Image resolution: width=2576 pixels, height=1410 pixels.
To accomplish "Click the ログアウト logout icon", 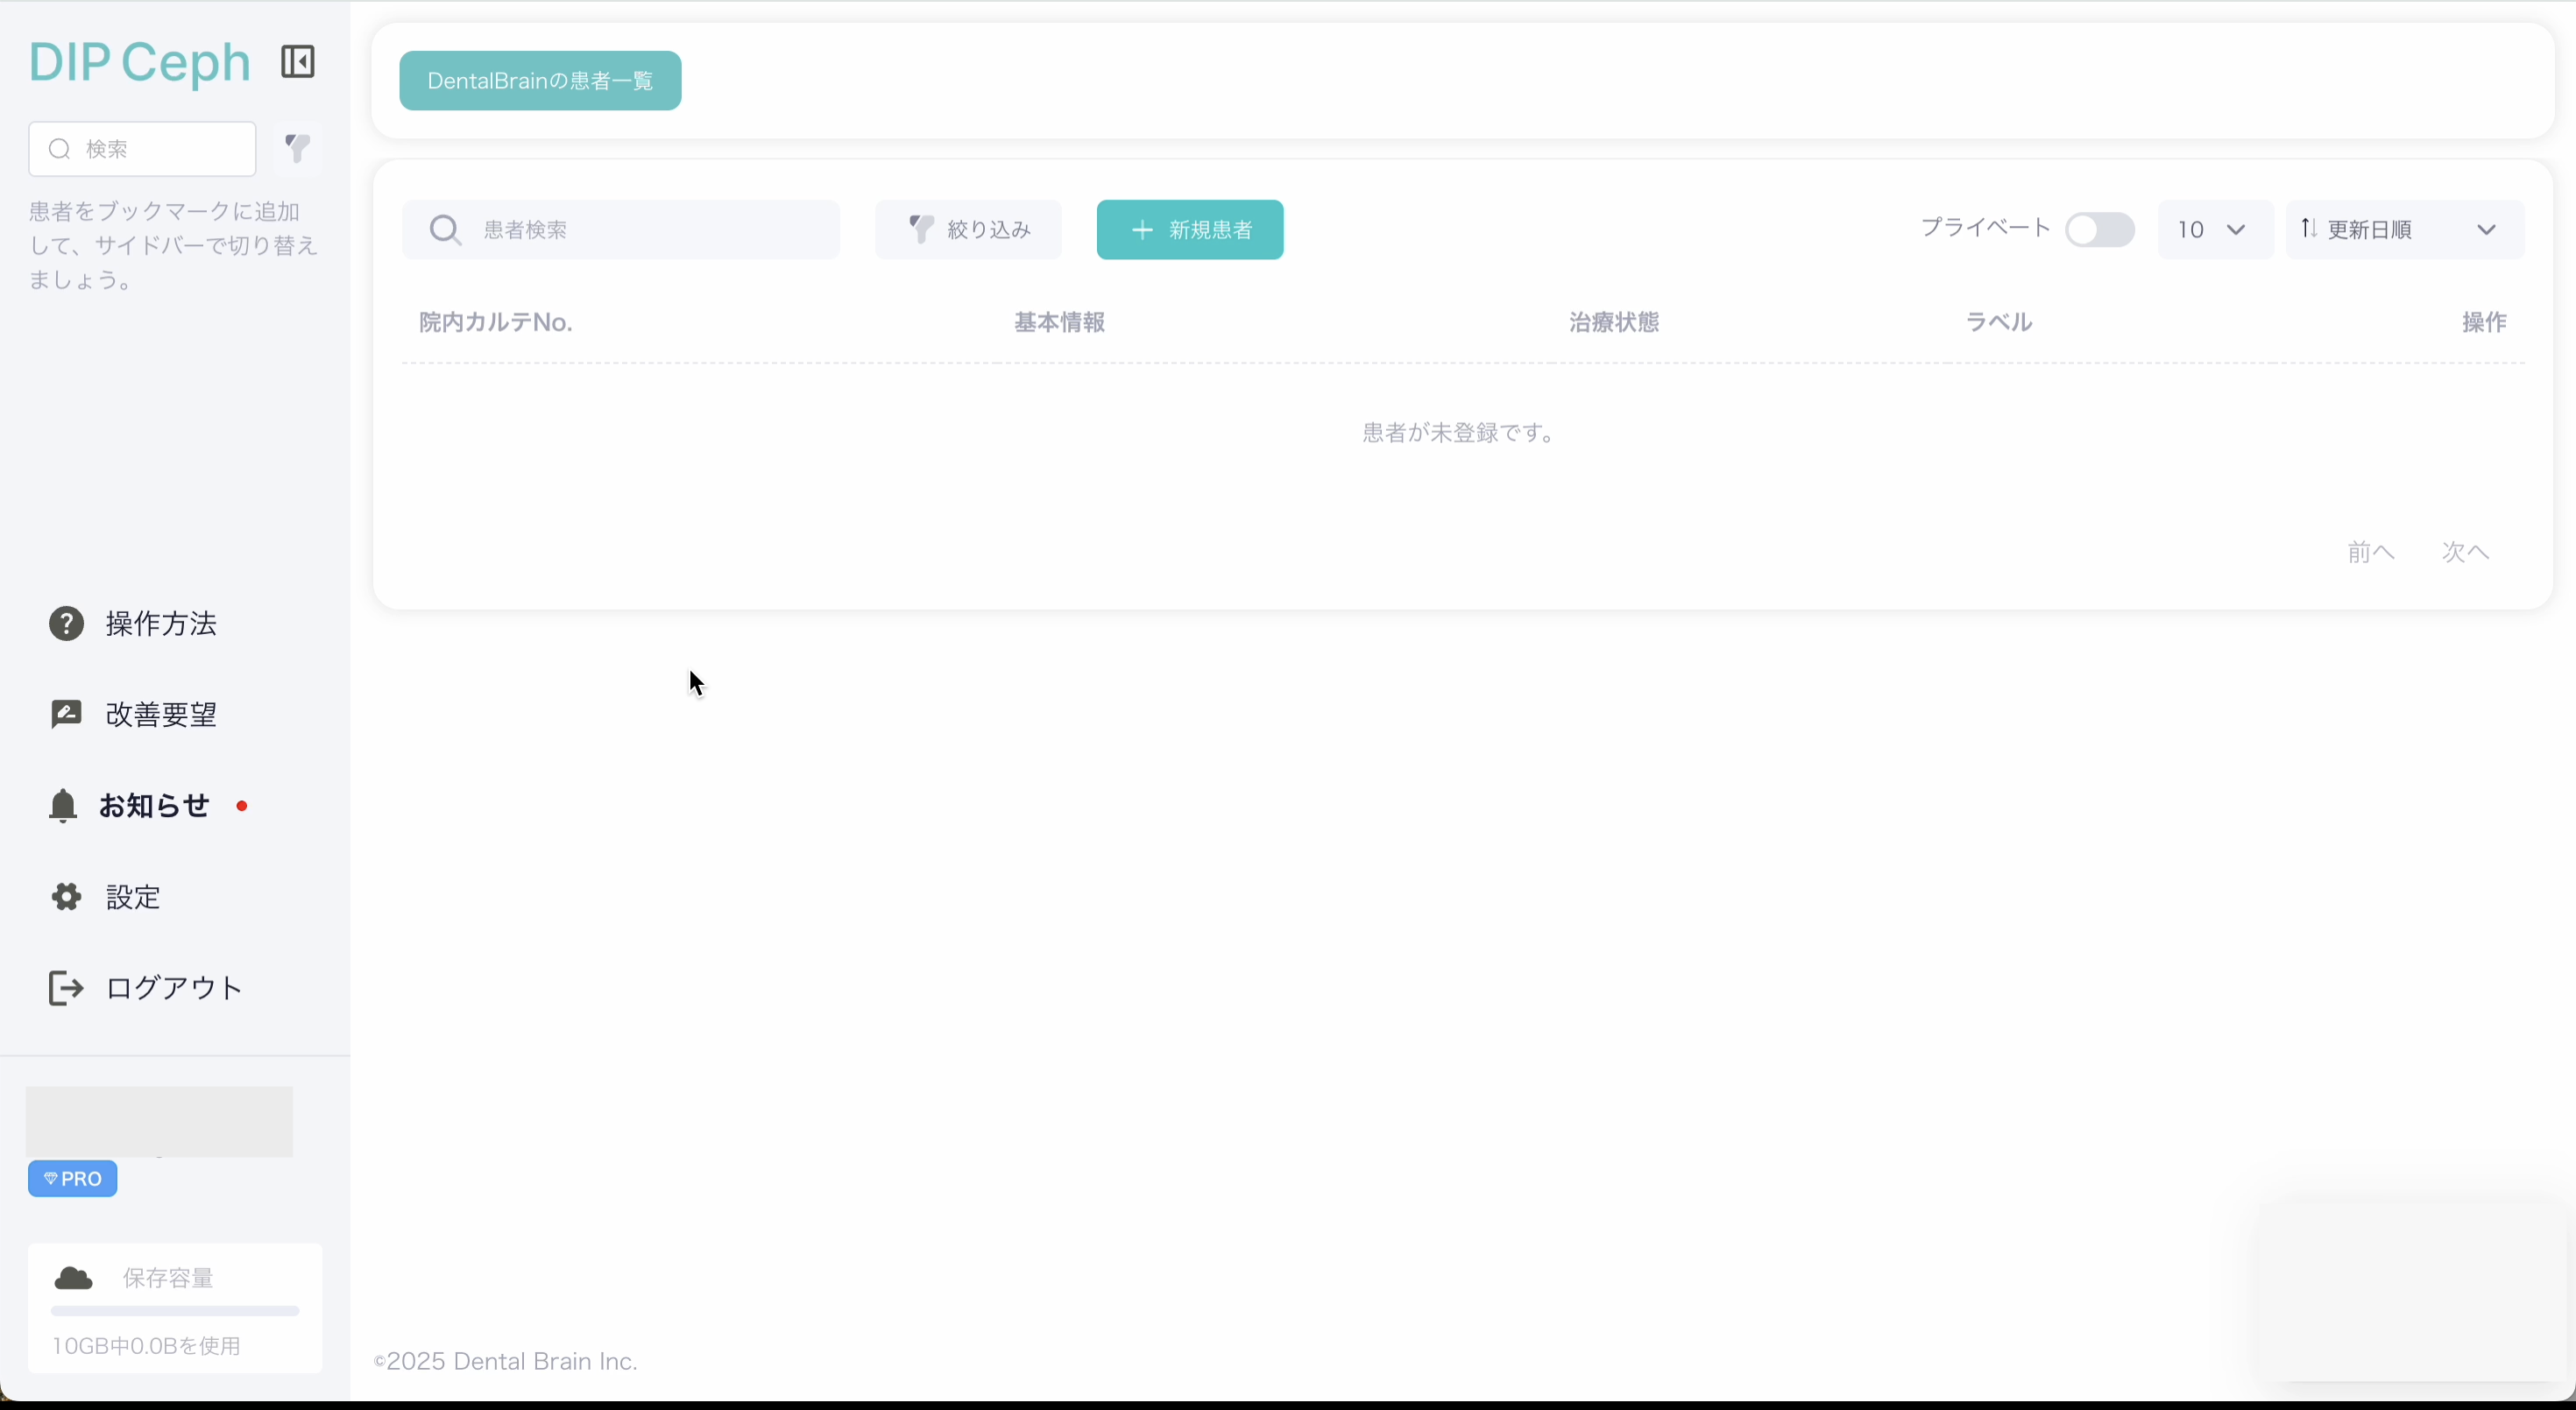I will [x=66, y=987].
